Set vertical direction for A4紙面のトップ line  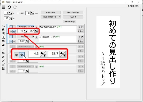coord(11,37)
